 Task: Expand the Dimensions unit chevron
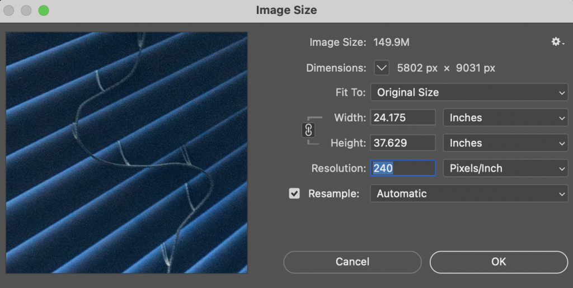click(382, 68)
